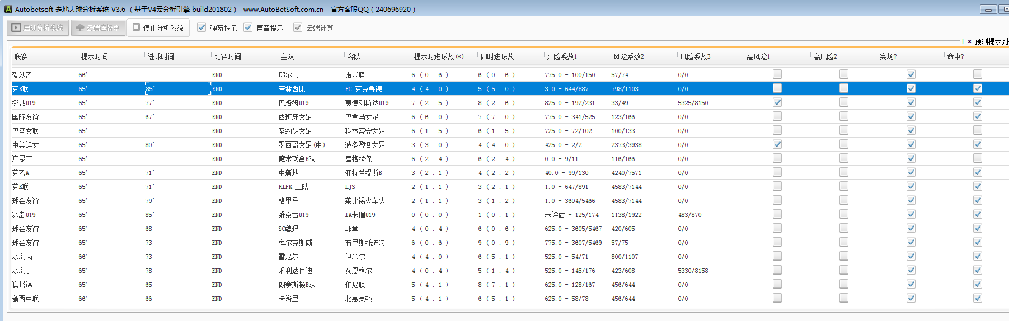This screenshot has height=321, width=1009.
Task: Click the cloud icon on 云端连接中
Action: coord(80,27)
